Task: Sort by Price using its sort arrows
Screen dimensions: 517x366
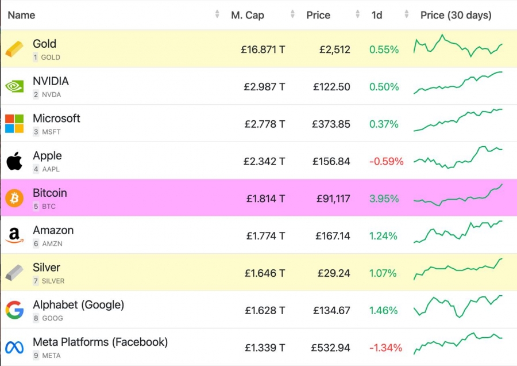Action: 358,14
